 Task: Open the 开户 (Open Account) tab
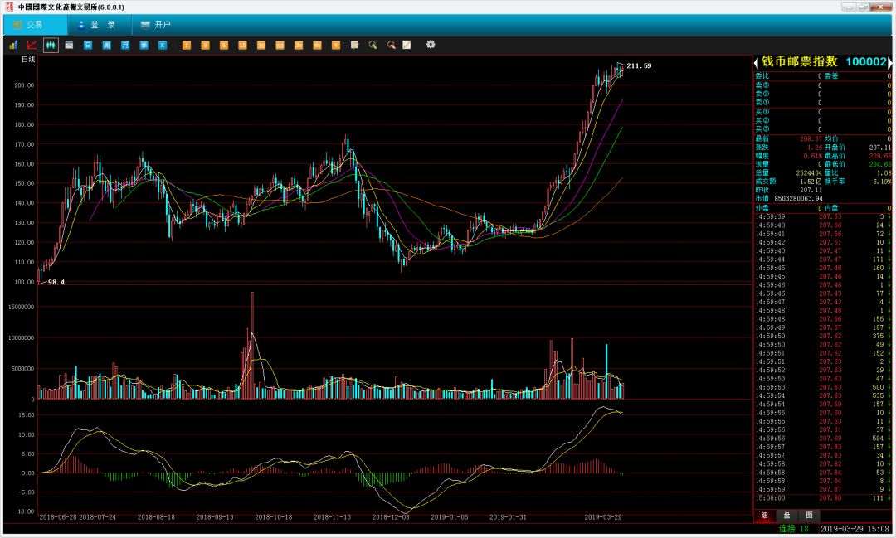156,25
